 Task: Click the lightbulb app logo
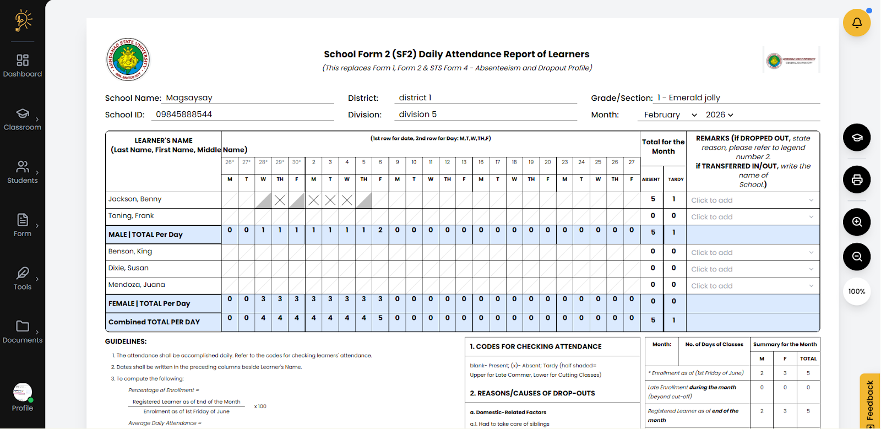click(23, 20)
